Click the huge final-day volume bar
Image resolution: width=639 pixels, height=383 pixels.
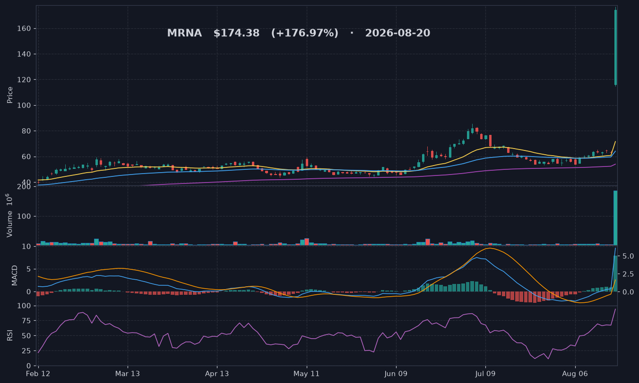615,218
